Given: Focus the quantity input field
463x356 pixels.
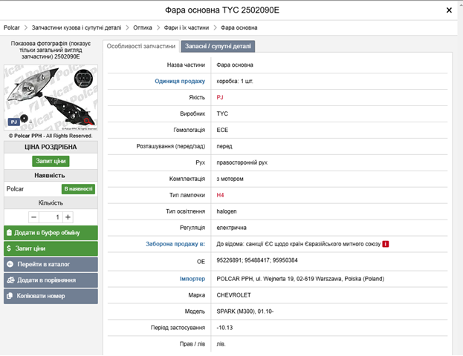Looking at the screenshot, I should tap(51, 217).
